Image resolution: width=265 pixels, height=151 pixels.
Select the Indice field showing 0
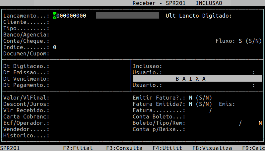point(55,47)
